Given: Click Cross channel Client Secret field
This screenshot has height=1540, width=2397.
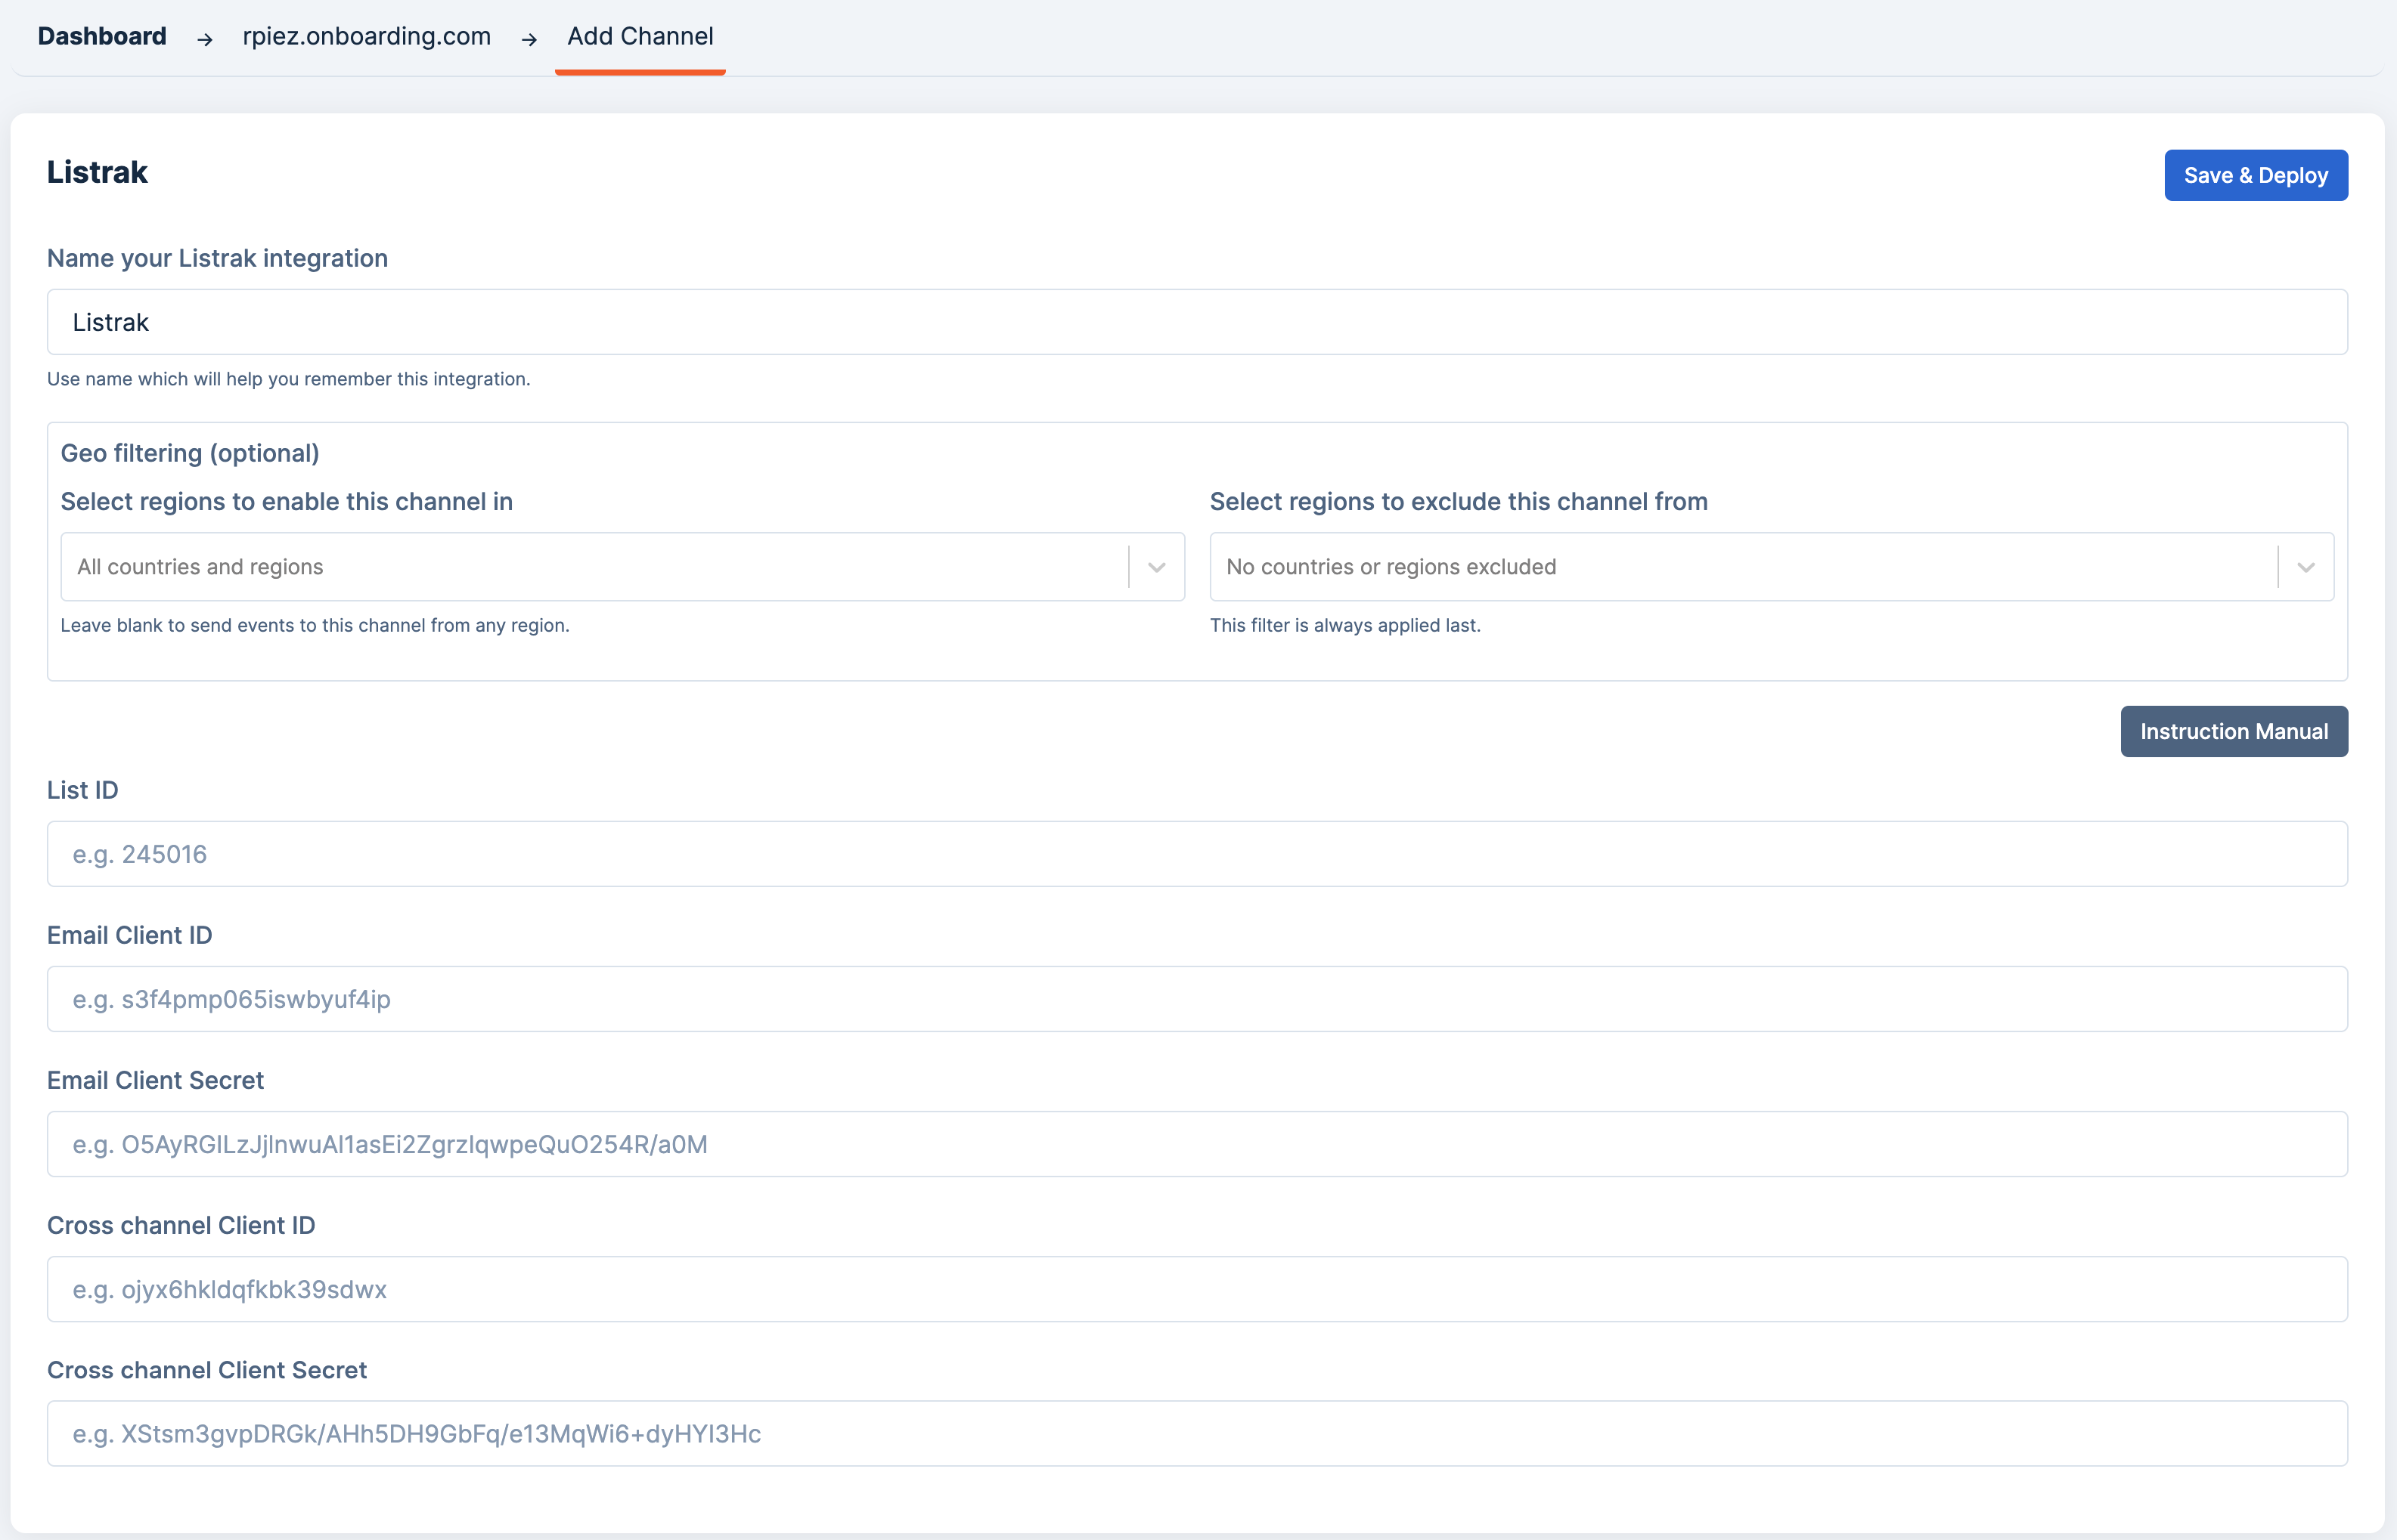Looking at the screenshot, I should click(x=1196, y=1434).
